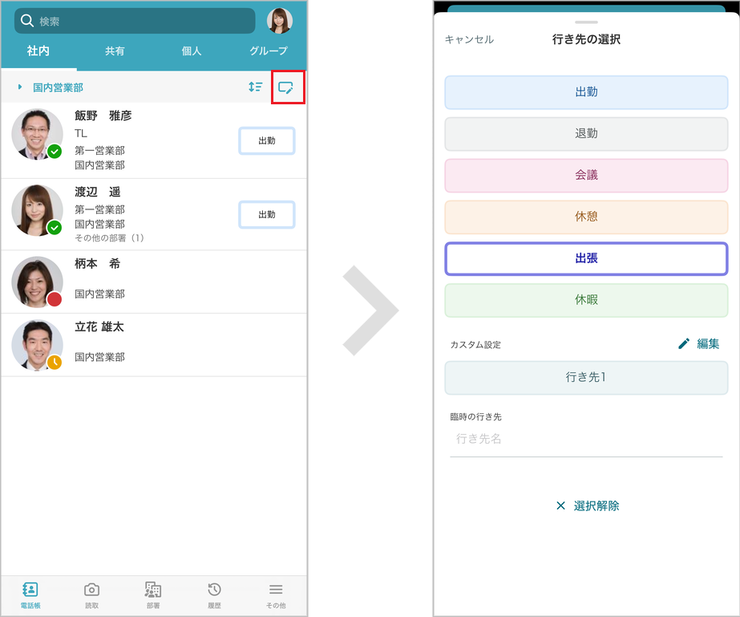Click the sheet drag handle bar
The height and width of the screenshot is (617, 740).
click(x=586, y=22)
